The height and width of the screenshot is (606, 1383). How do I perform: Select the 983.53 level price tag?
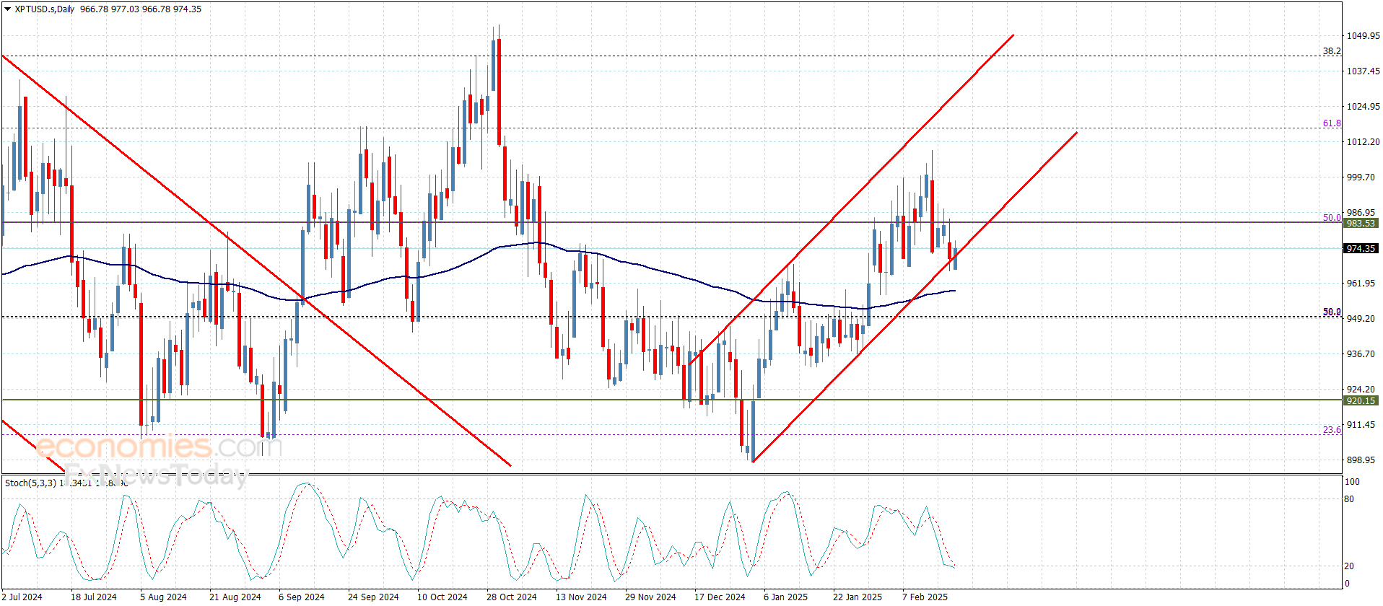(1361, 223)
